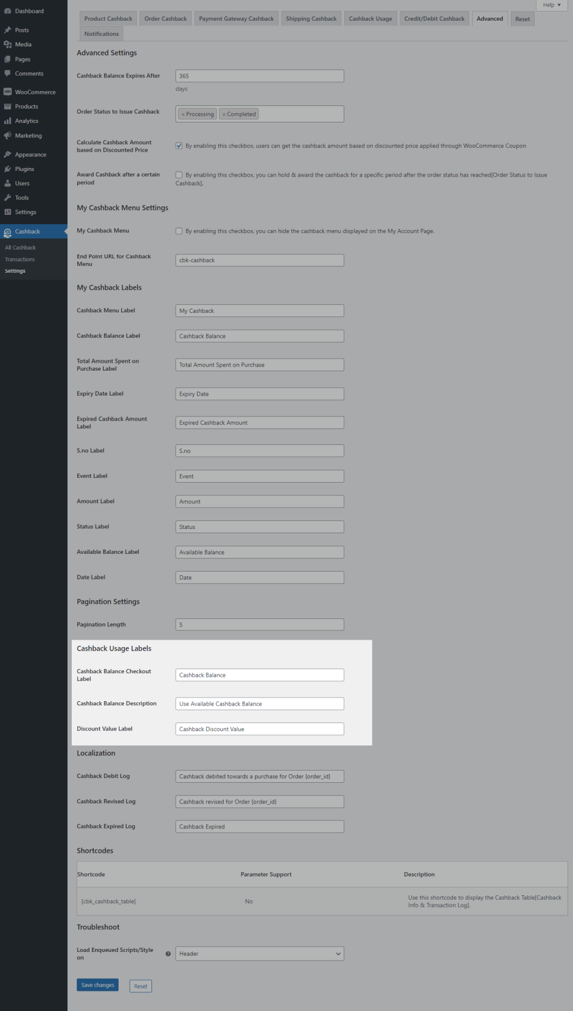Open the Transactions submenu link
This screenshot has width=573, height=1011.
[x=20, y=259]
